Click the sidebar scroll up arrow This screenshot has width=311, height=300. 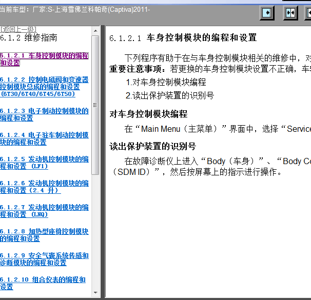tap(95, 31)
